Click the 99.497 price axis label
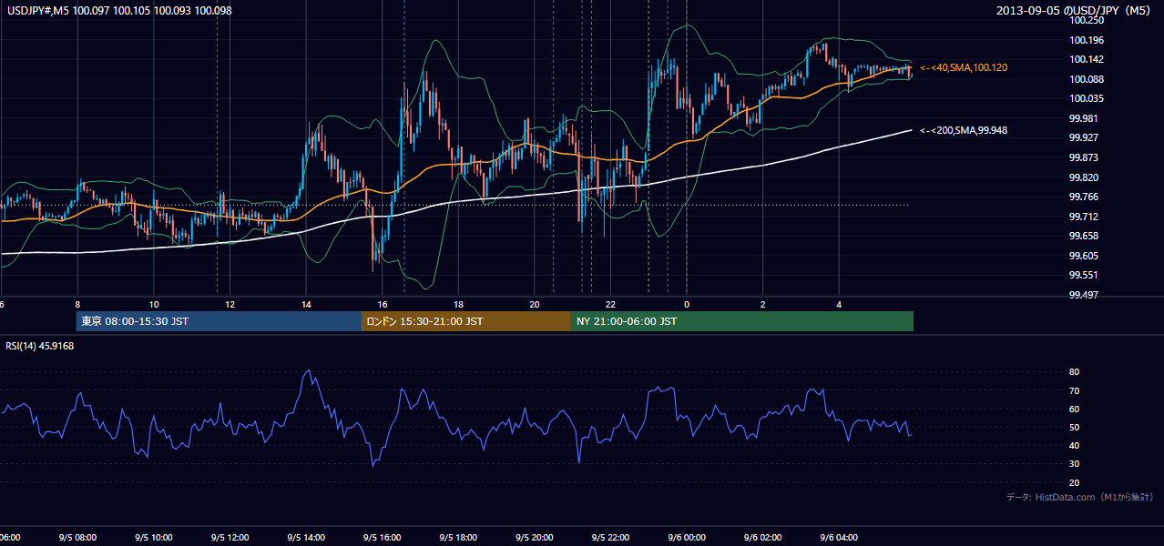 1084,295
